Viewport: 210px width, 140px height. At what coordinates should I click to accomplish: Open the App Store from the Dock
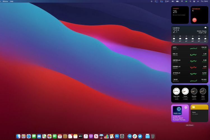[x=117, y=136]
